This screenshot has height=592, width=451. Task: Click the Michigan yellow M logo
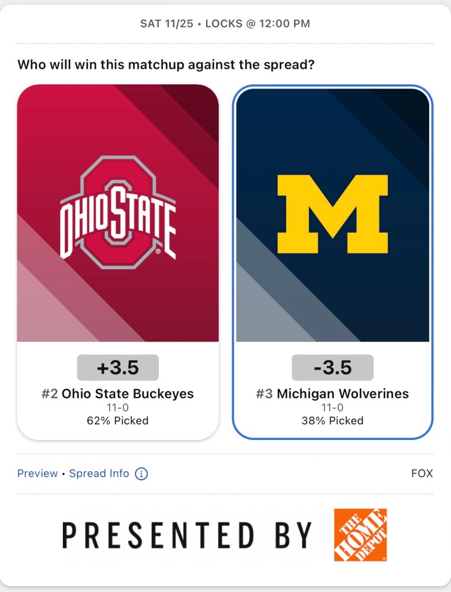coord(332,214)
